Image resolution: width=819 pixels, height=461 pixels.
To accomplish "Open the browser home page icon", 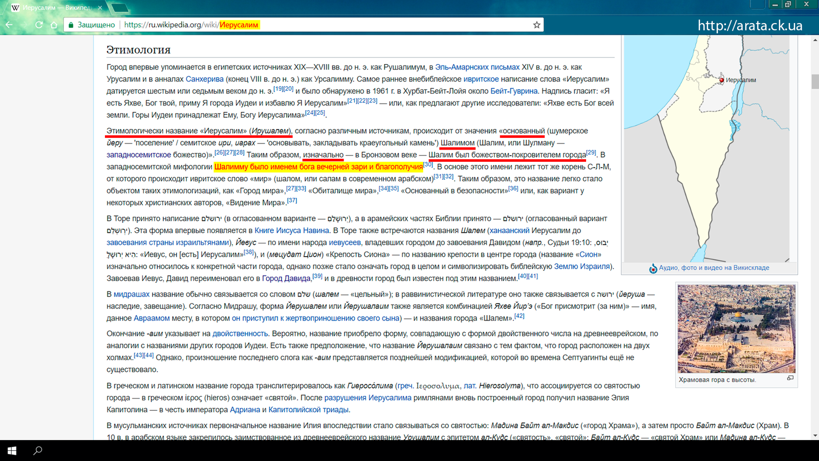I will [54, 25].
